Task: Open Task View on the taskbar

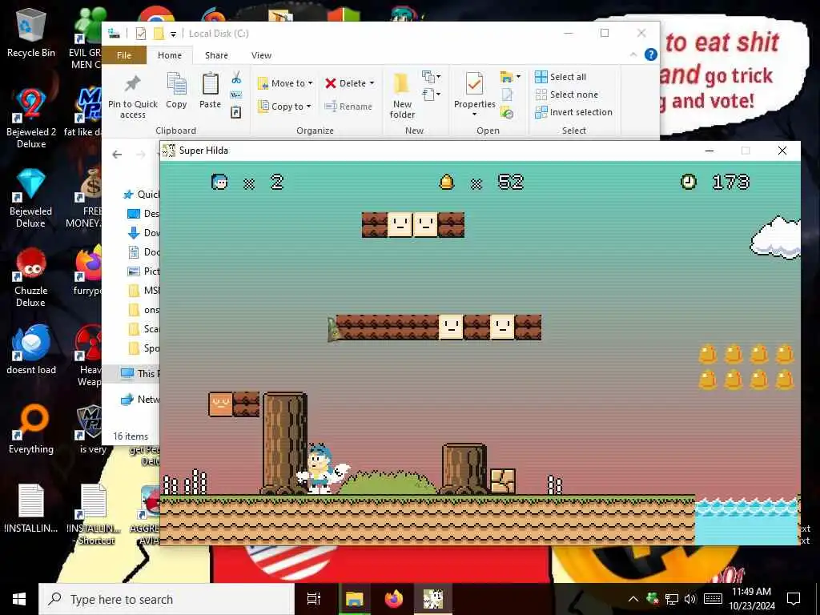Action: point(314,599)
